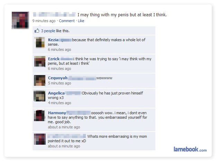
Task: Click Angelica's comment avatar thumbnail
Action: tap(39, 96)
